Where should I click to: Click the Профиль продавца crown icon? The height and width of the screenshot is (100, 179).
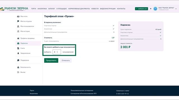pos(18,38)
